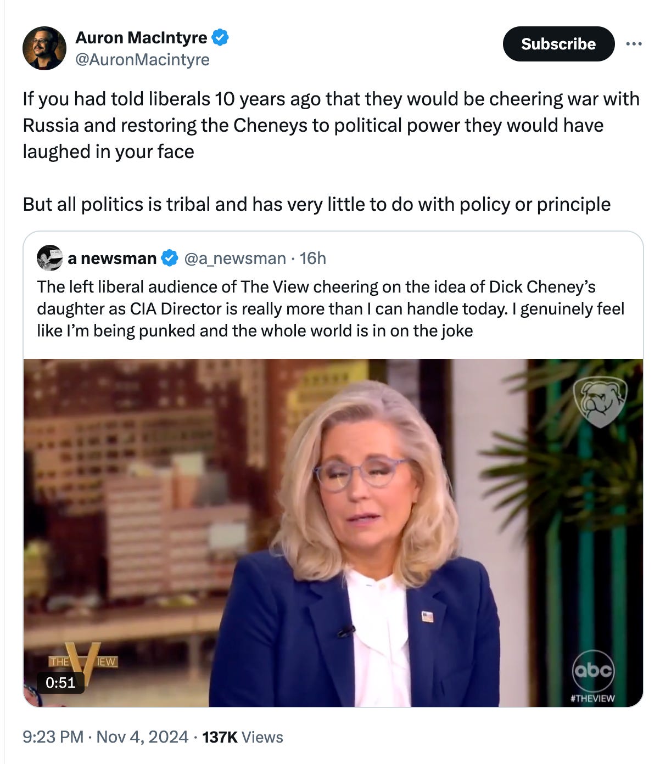The image size is (660, 764).
Task: Open Auron MacIntyre's profile avatar
Action: 44,48
